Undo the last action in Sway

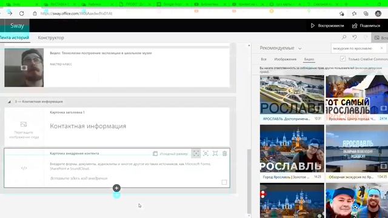(x=355, y=38)
